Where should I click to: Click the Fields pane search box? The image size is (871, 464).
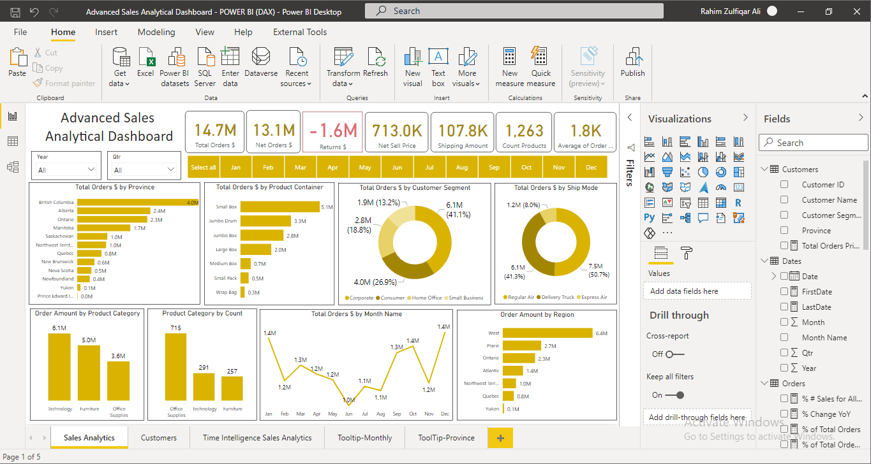(812, 142)
